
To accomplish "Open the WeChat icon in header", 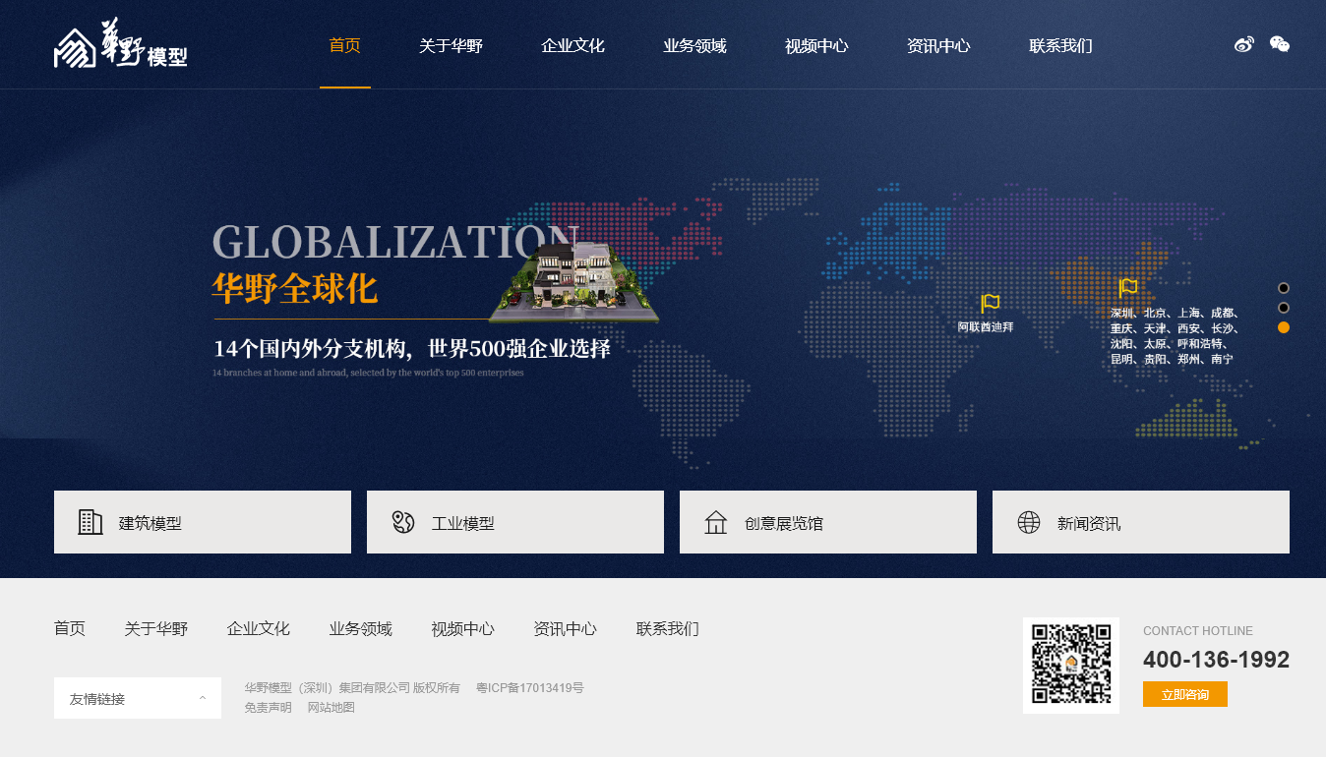I will 1279,44.
